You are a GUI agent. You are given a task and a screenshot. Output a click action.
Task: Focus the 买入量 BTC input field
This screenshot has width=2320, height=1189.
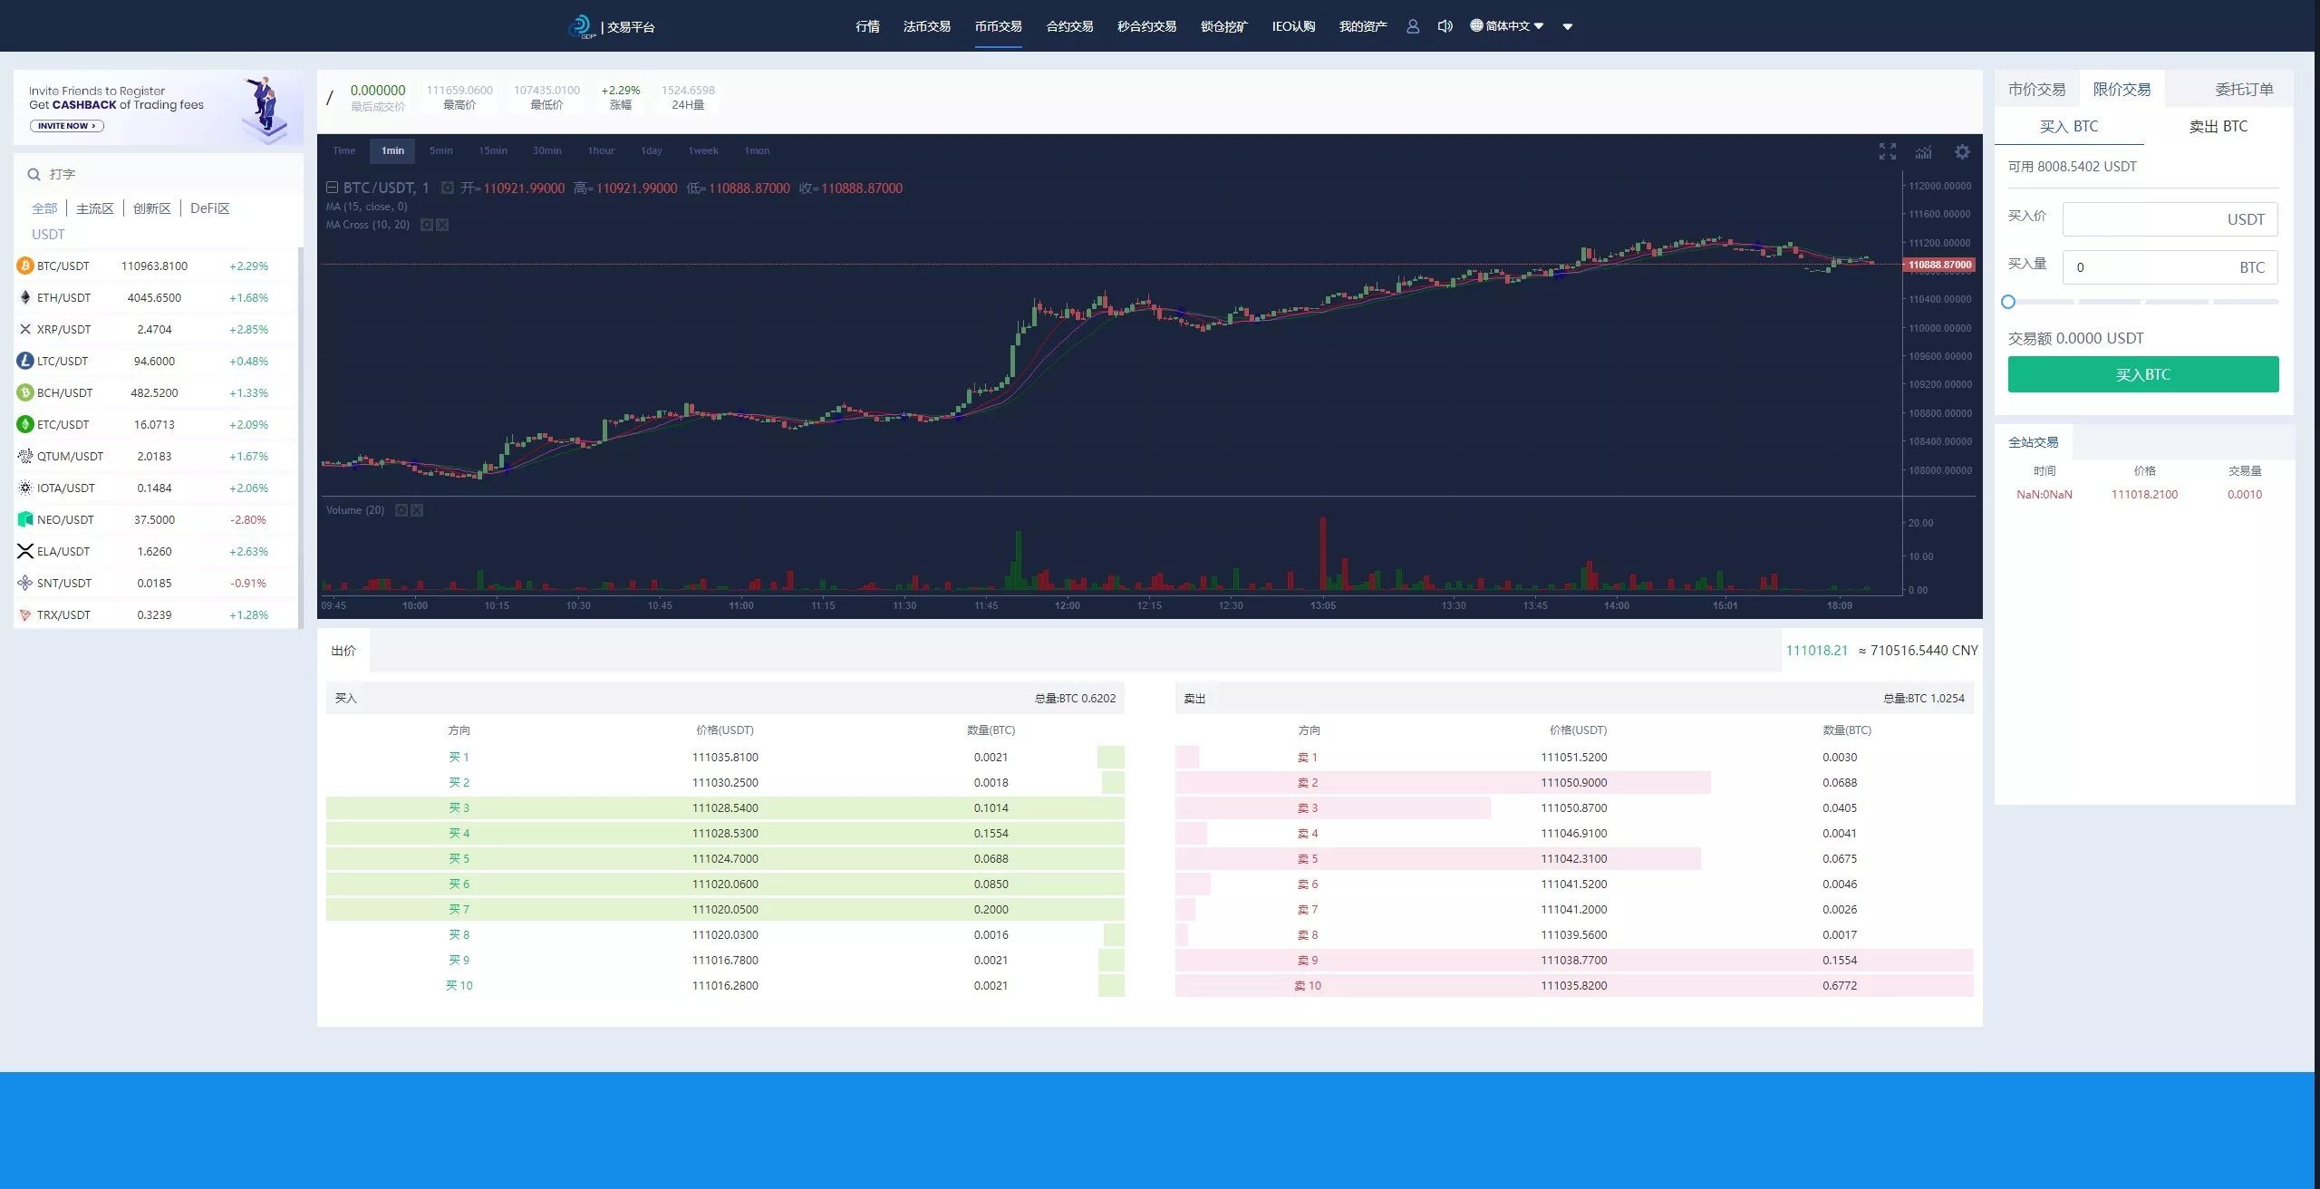[2170, 267]
